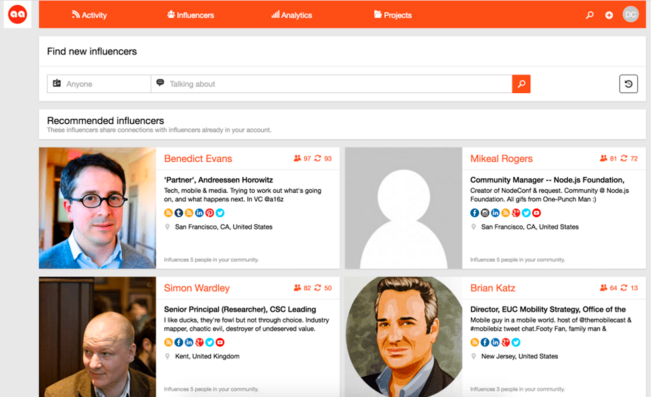
Task: Click the refresh icon on Benedict Evans' card
Action: coord(318,158)
